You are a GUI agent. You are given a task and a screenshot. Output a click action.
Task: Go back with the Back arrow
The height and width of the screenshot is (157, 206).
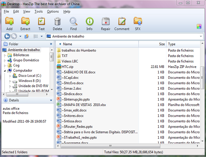click(7, 36)
